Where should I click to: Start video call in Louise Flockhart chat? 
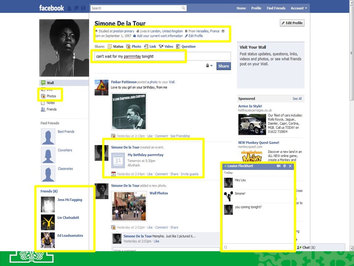point(278,166)
